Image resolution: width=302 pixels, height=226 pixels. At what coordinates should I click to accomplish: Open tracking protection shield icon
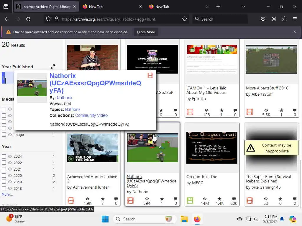[48, 19]
